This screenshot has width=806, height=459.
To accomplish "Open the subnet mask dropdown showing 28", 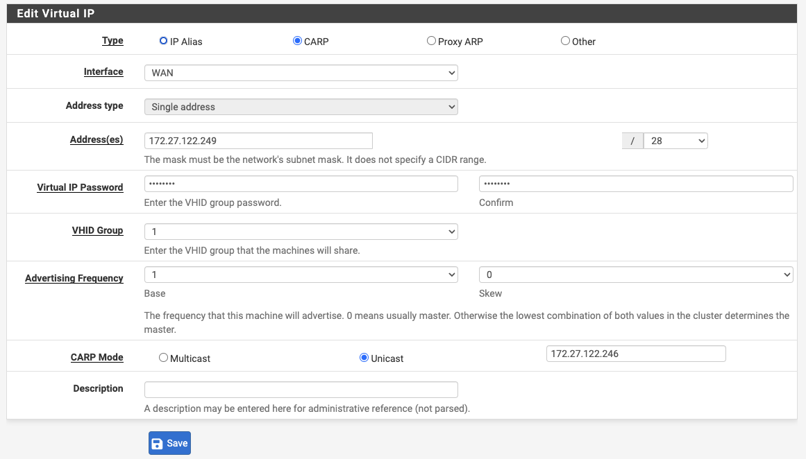I will click(675, 141).
